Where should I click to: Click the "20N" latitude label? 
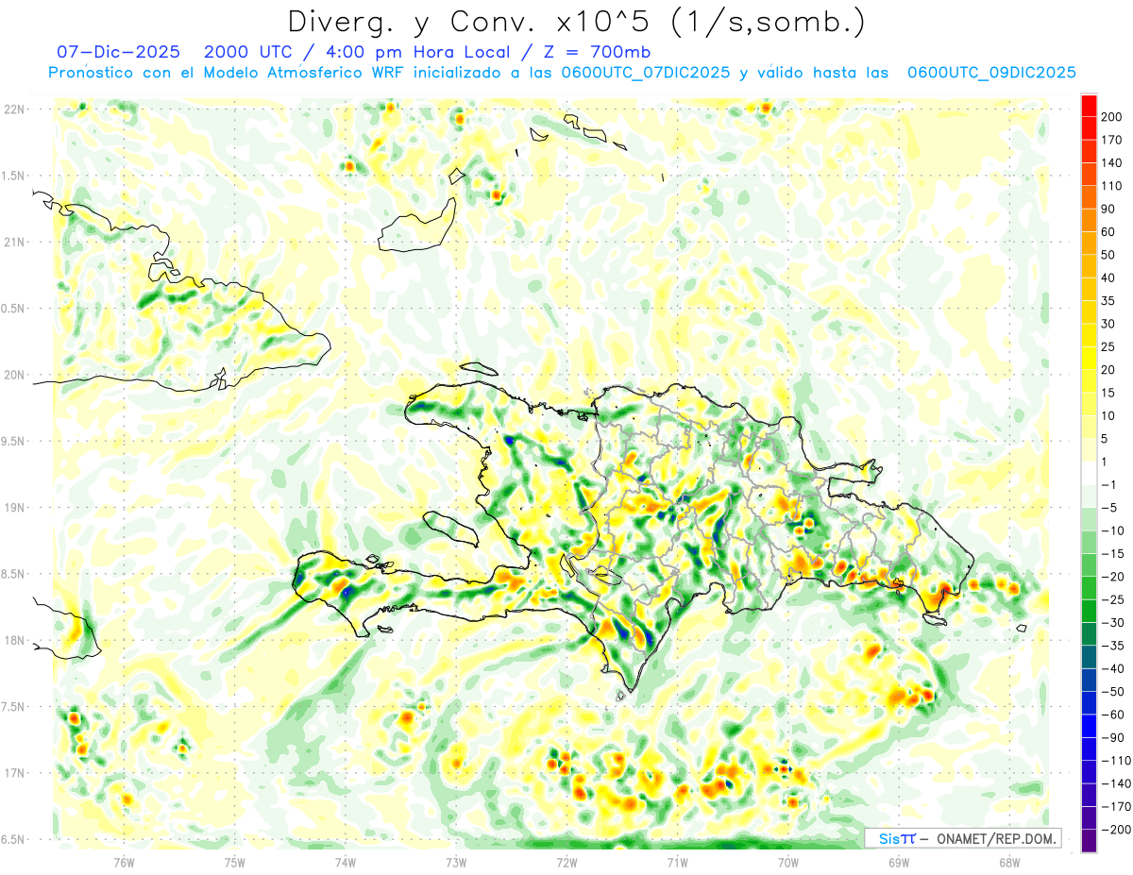[13, 375]
